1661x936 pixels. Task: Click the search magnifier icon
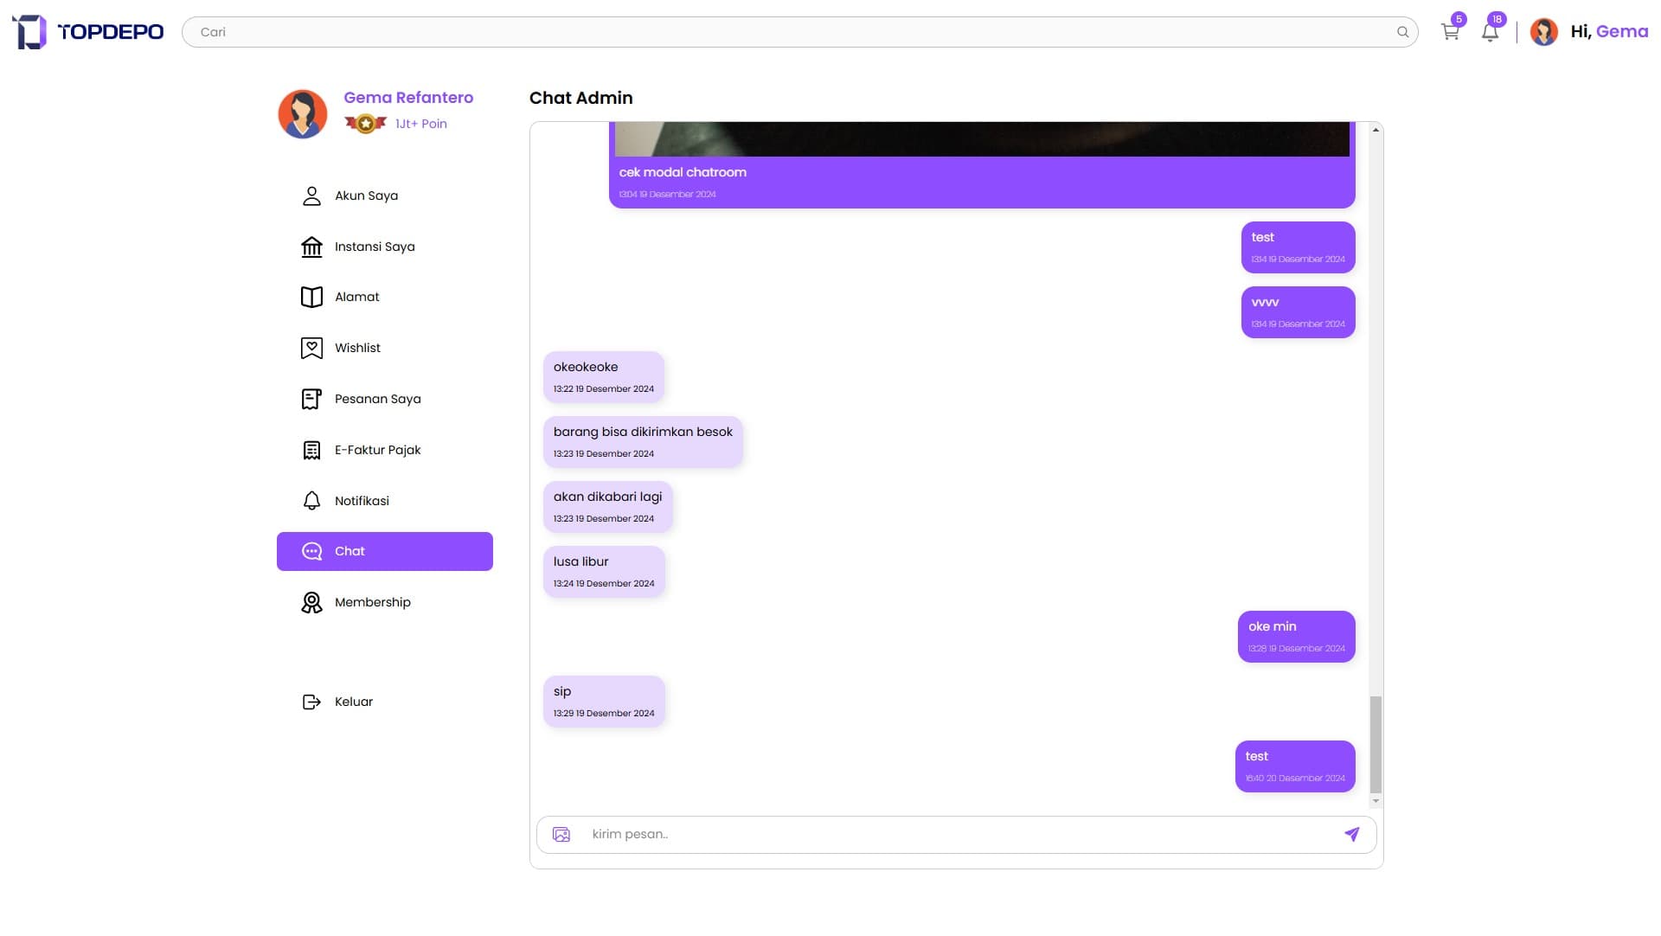(x=1402, y=32)
